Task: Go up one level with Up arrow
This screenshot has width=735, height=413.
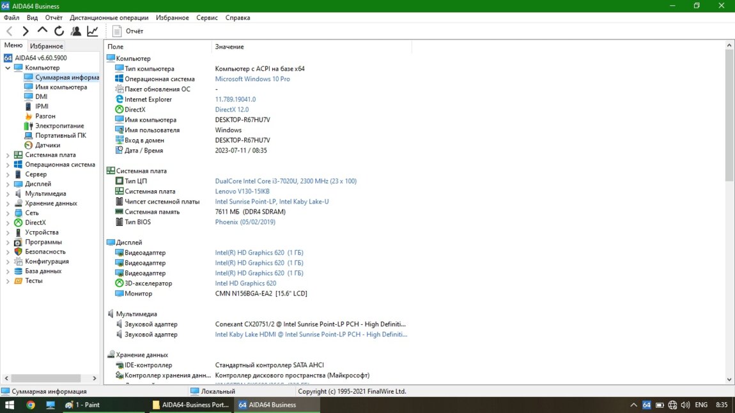Action: [42, 31]
